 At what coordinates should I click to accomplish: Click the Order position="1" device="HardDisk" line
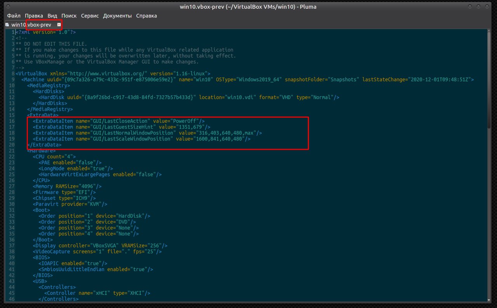94,216
